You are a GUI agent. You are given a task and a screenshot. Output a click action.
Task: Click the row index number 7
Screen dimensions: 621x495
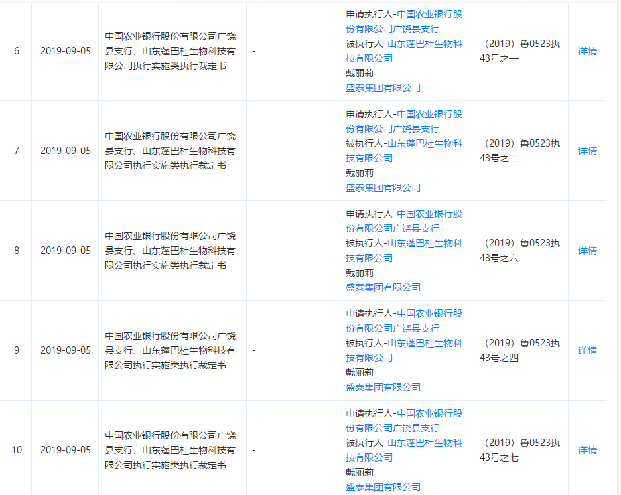[17, 151]
